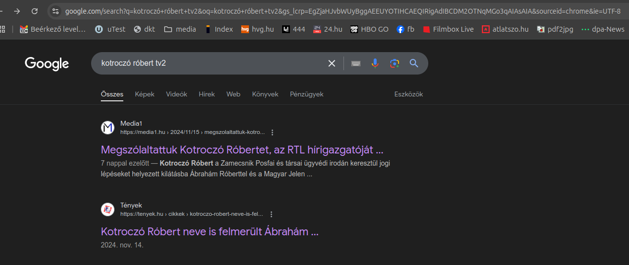
Task: Open the dkt bookmark
Action: (144, 29)
